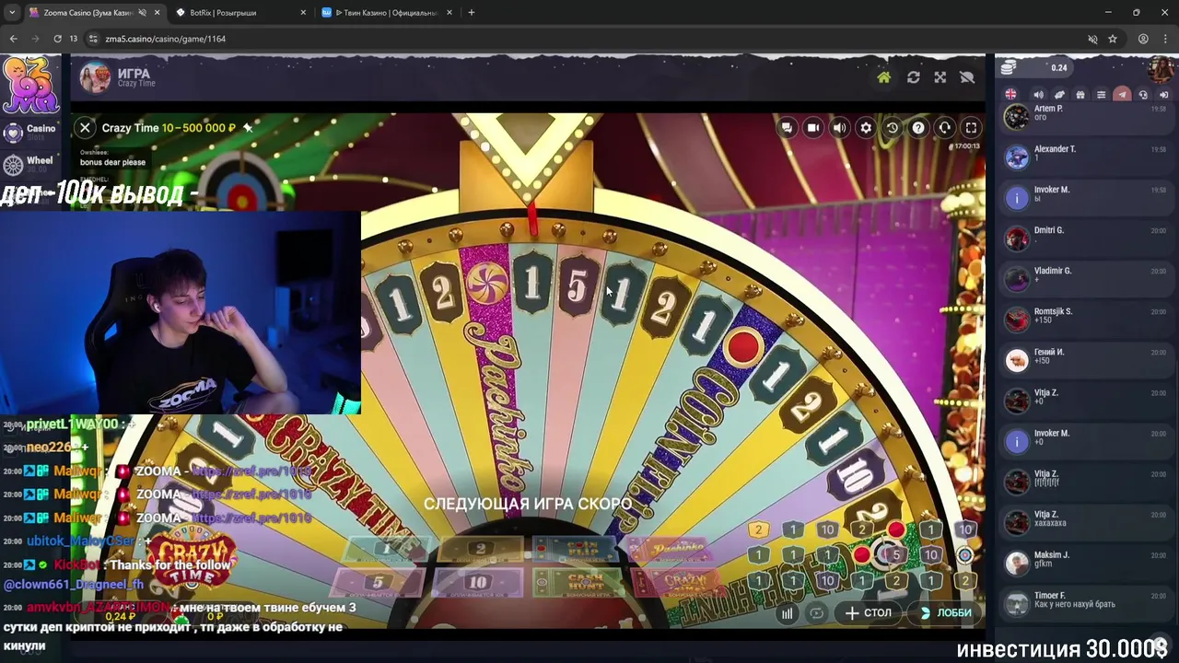
Task: Place bet on Coin Flip bonus spot
Action: pos(576,550)
